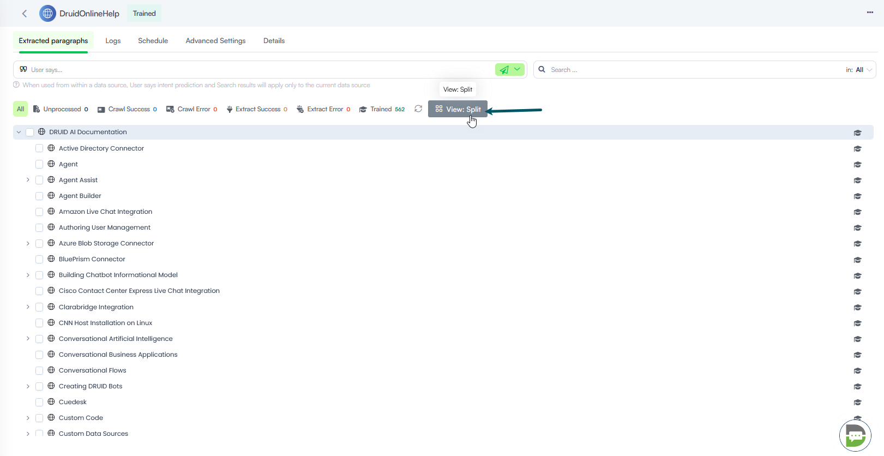The image size is (884, 456).
Task: Open the Advanced Settings tab
Action: (x=216, y=41)
